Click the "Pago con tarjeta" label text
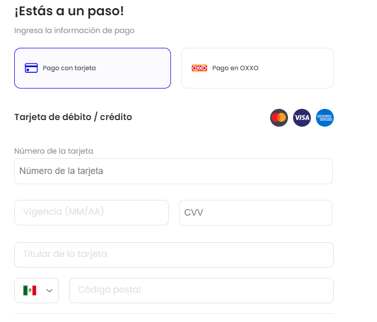 (69, 68)
